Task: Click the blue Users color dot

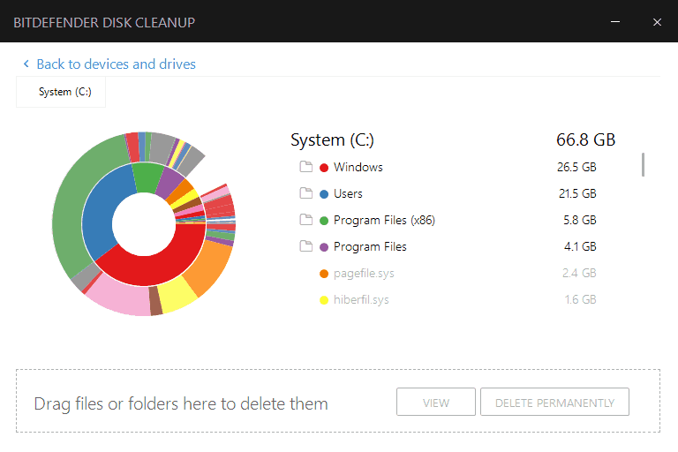Action: pyautogui.click(x=324, y=194)
